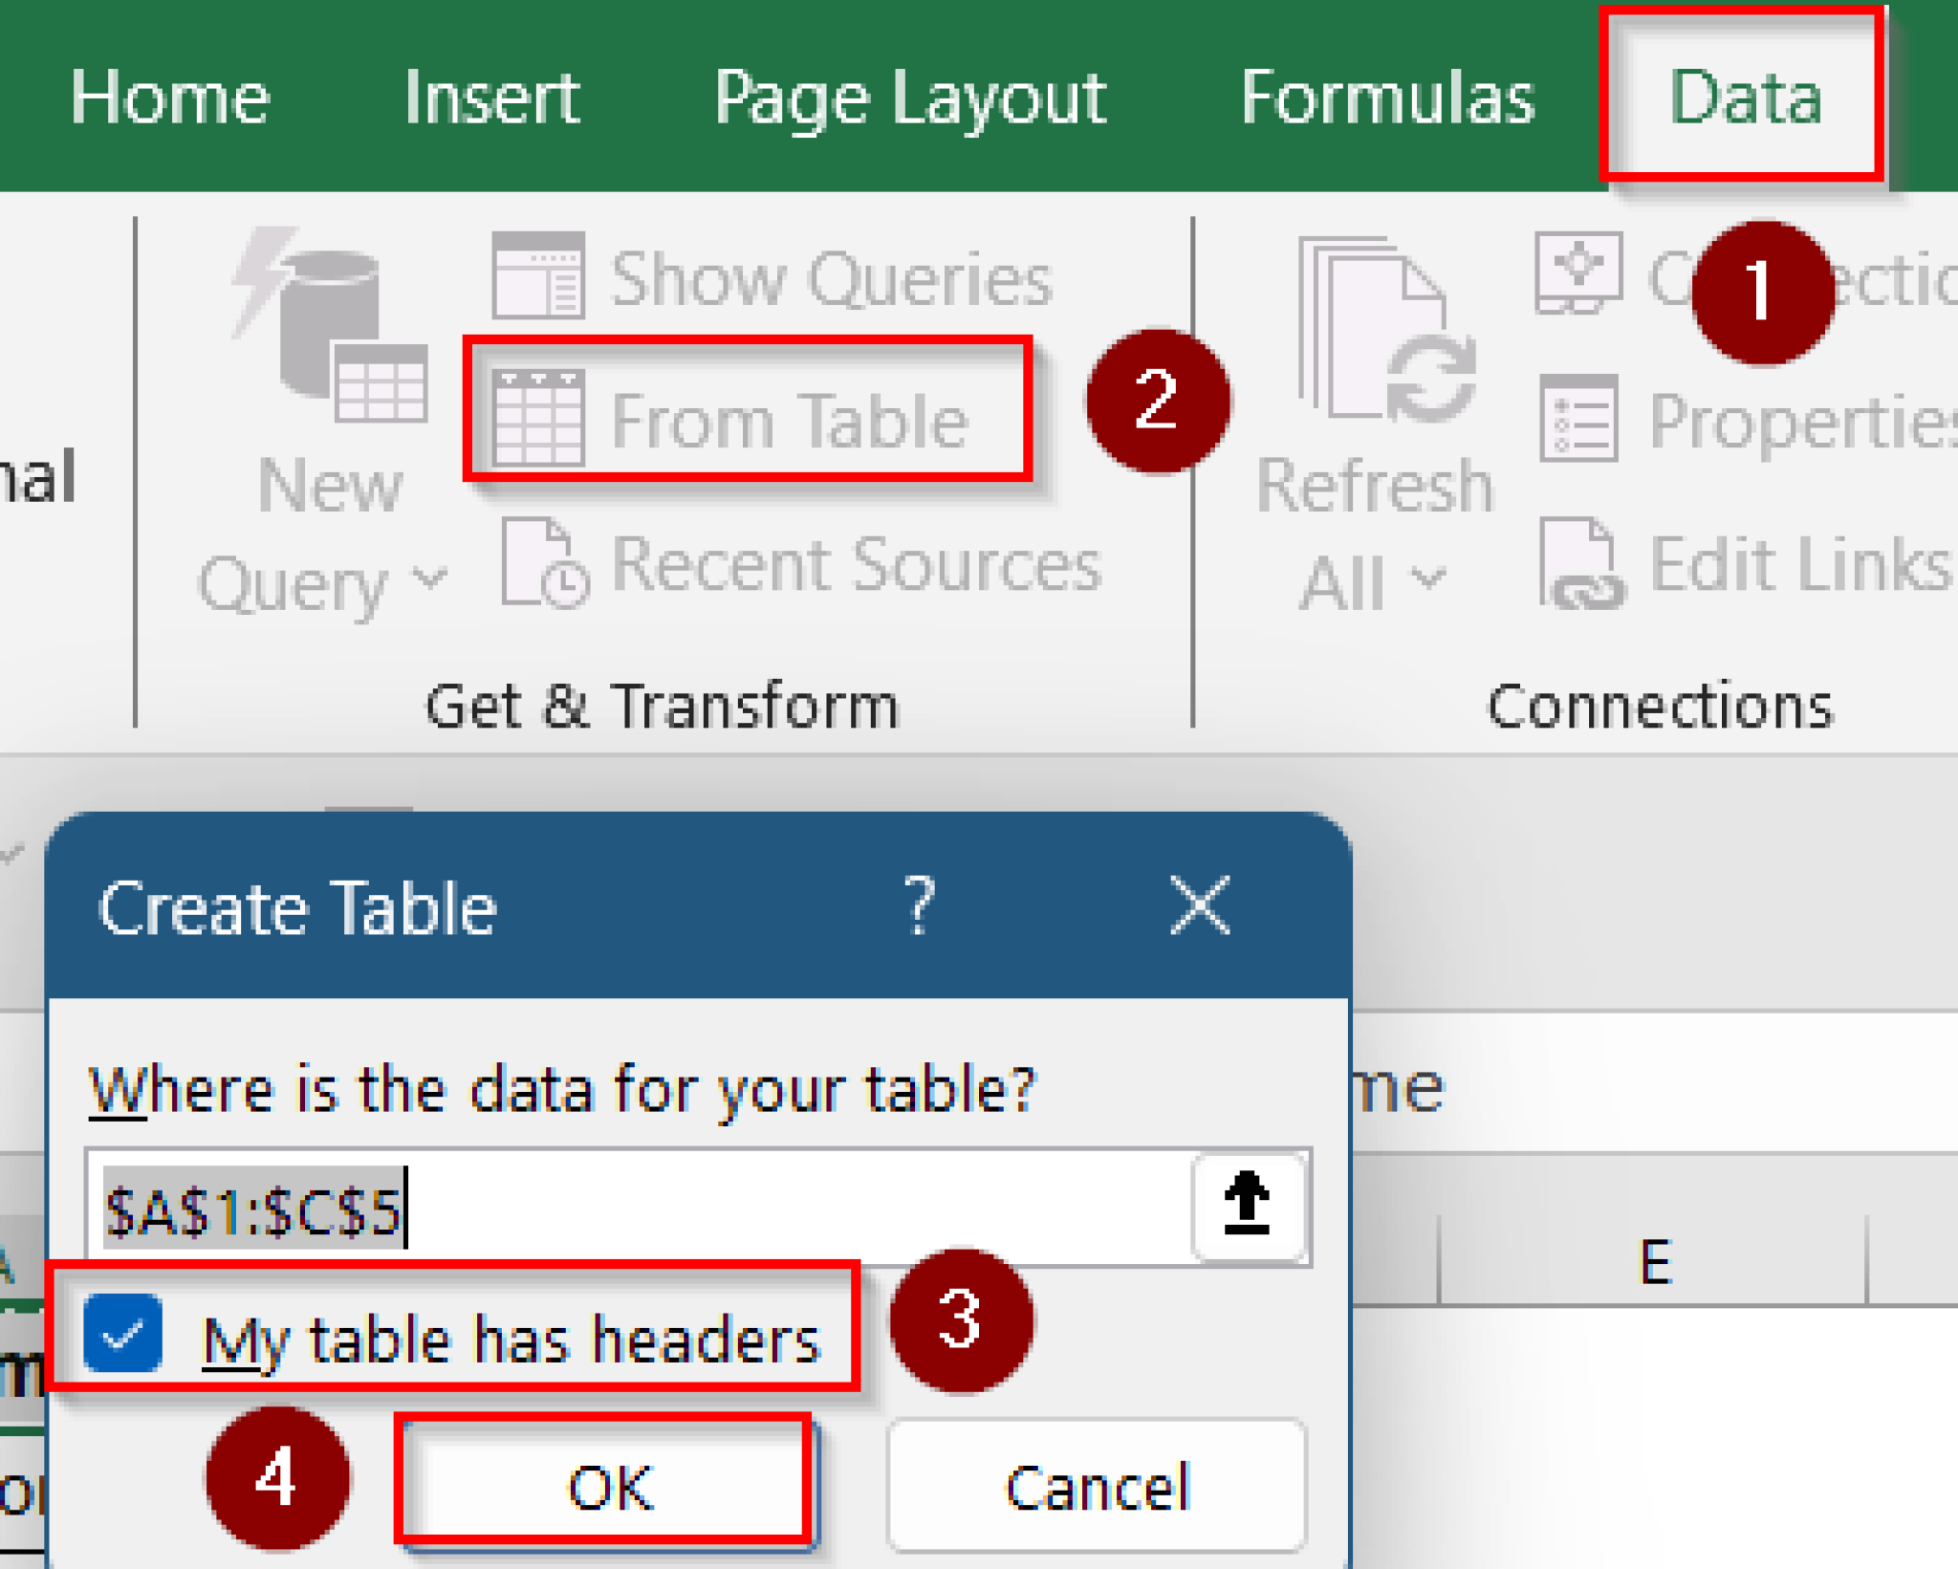
Task: Open Create Table dialog help
Action: tap(920, 906)
